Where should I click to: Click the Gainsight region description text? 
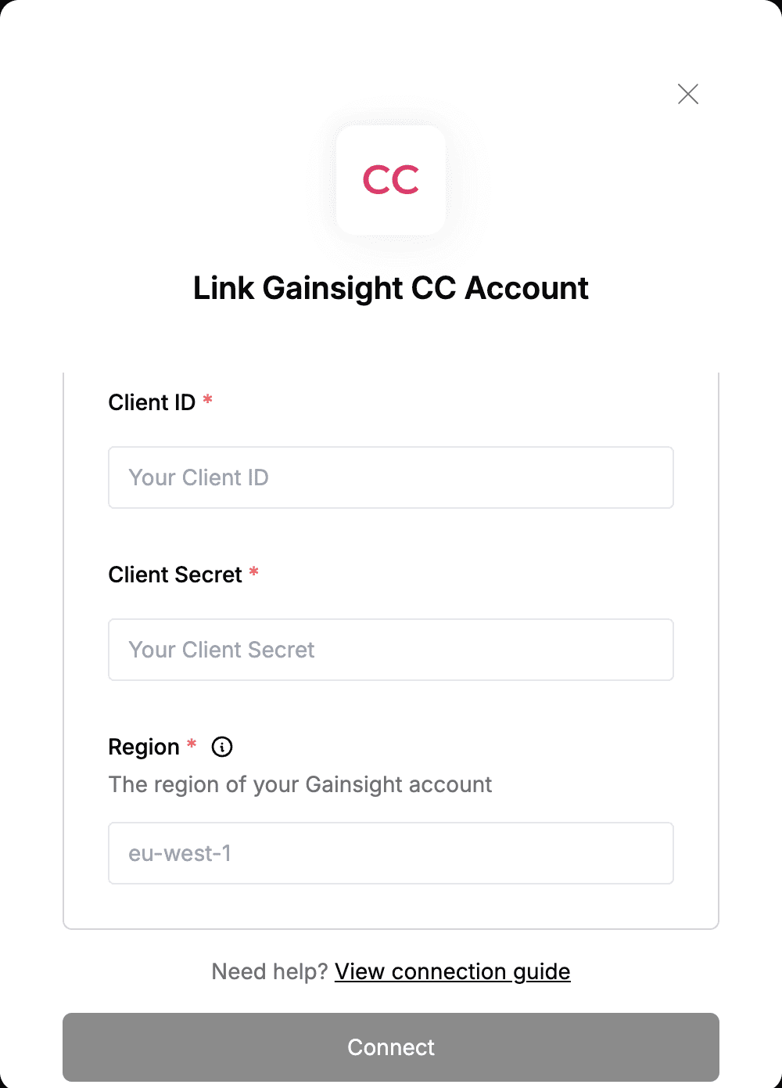tap(300, 785)
